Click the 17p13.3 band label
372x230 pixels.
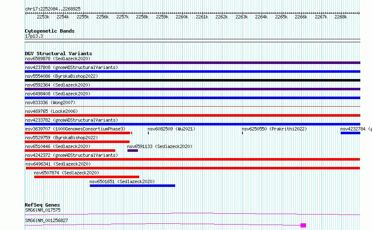pyautogui.click(x=34, y=36)
